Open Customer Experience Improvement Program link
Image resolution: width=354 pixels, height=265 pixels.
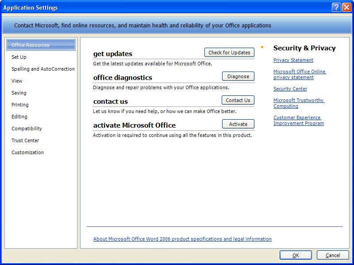point(298,121)
